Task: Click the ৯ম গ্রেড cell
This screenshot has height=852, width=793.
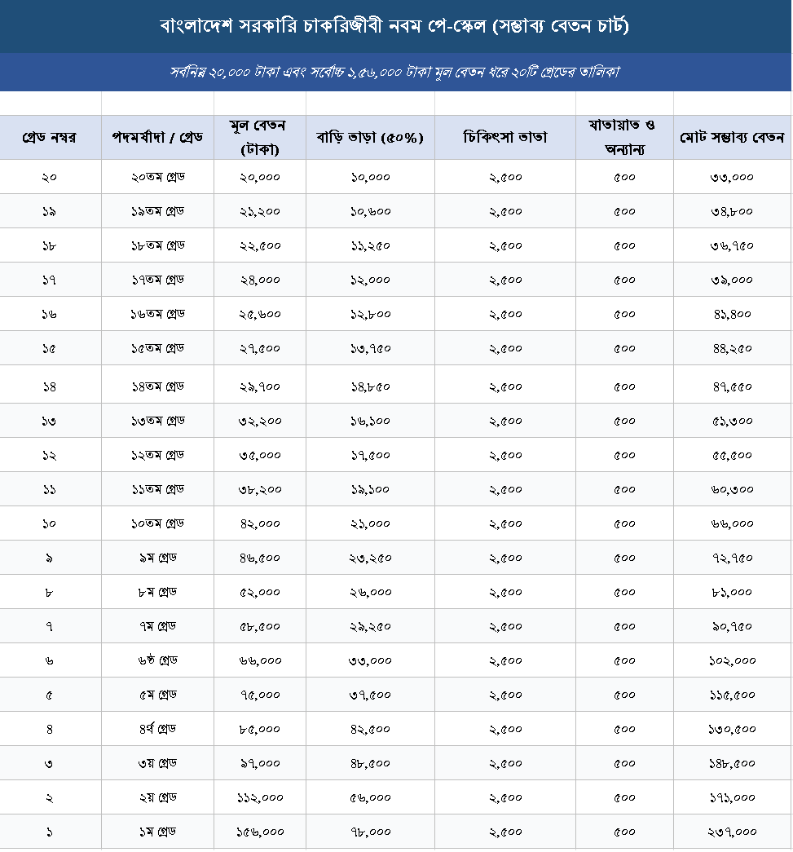Action: pos(157,558)
